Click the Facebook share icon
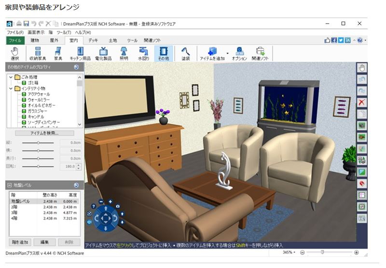This screenshot has height=268, width=386. coord(334,40)
